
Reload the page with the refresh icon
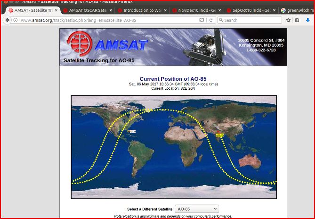click(211, 20)
